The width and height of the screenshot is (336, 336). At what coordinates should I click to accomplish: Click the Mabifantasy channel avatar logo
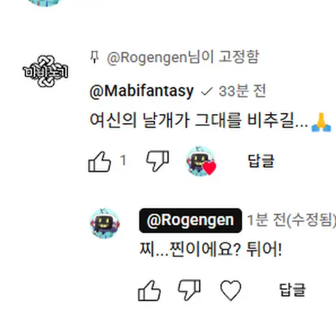point(46,71)
